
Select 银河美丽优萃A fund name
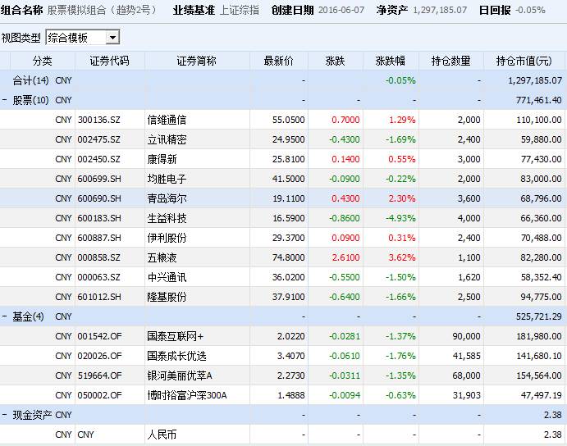(x=180, y=375)
